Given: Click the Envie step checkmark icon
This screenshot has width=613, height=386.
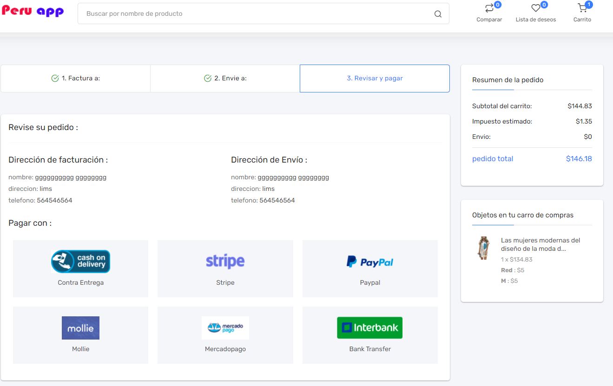Looking at the screenshot, I should tap(208, 79).
